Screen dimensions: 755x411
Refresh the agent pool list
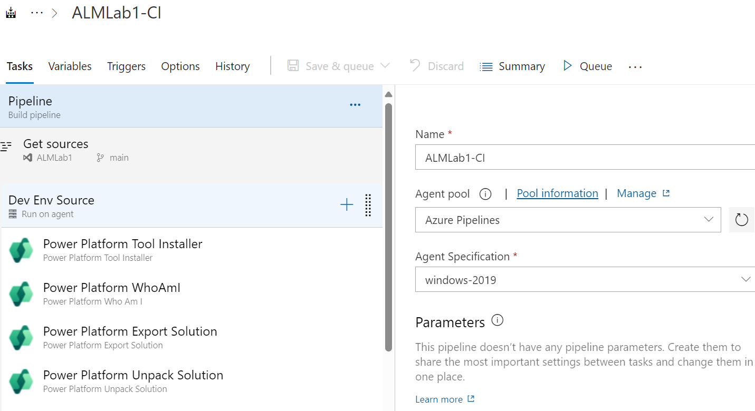(741, 220)
